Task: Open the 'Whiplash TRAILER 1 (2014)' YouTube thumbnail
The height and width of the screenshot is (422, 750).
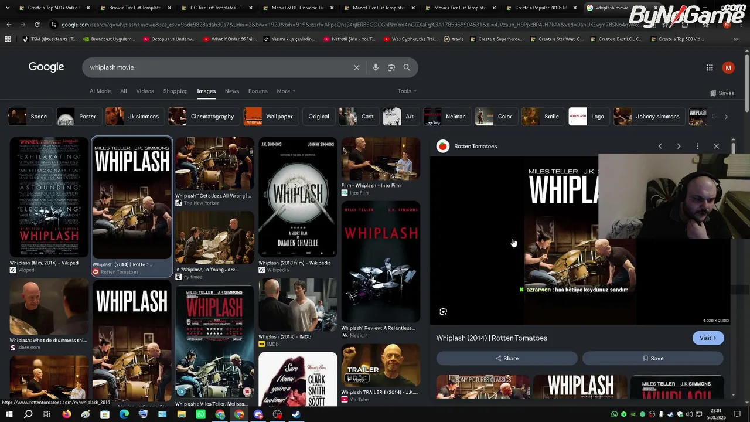Action: (381, 366)
